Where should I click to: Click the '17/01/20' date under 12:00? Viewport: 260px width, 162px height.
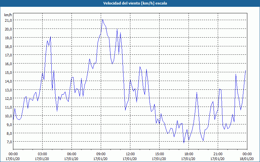[x=130, y=159]
